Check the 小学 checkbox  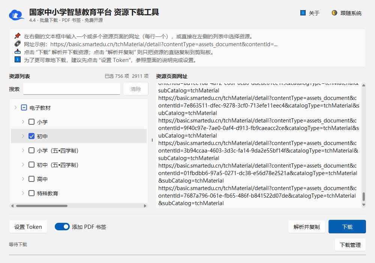31,122
